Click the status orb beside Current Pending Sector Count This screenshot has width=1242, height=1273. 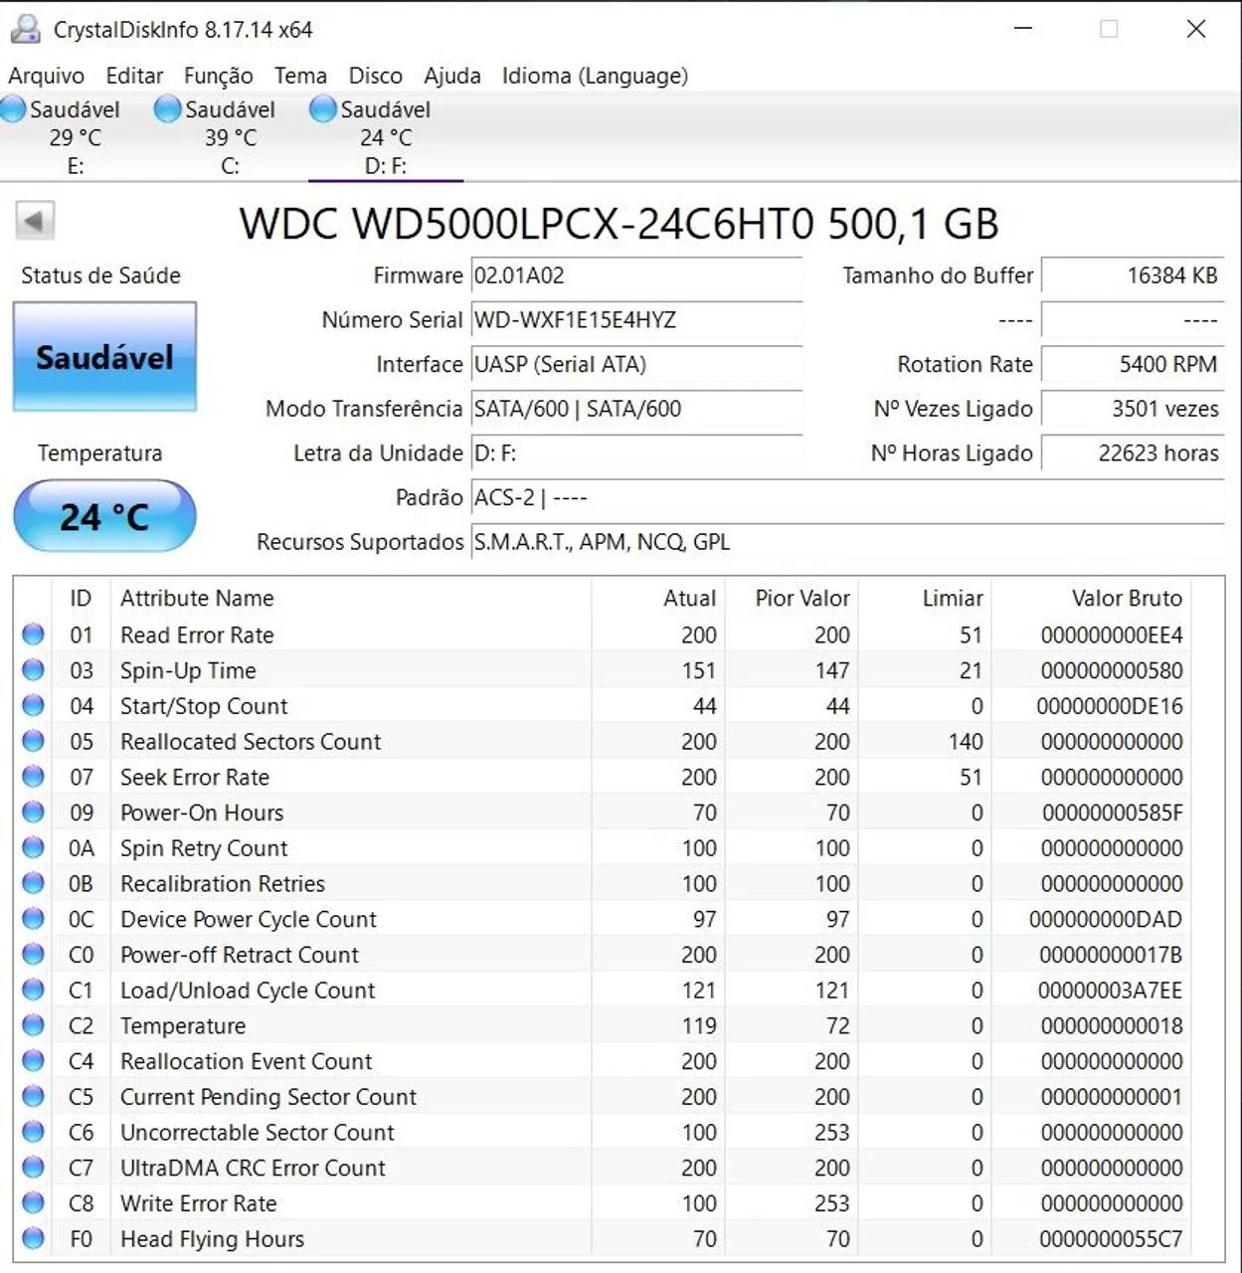coord(33,1097)
